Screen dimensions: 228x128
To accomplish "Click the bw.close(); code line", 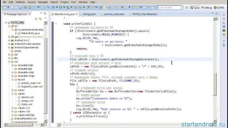I will click(x=85, y=106).
